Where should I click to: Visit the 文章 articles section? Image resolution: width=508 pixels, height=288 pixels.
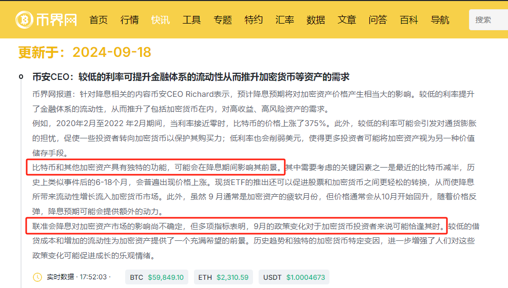[347, 20]
